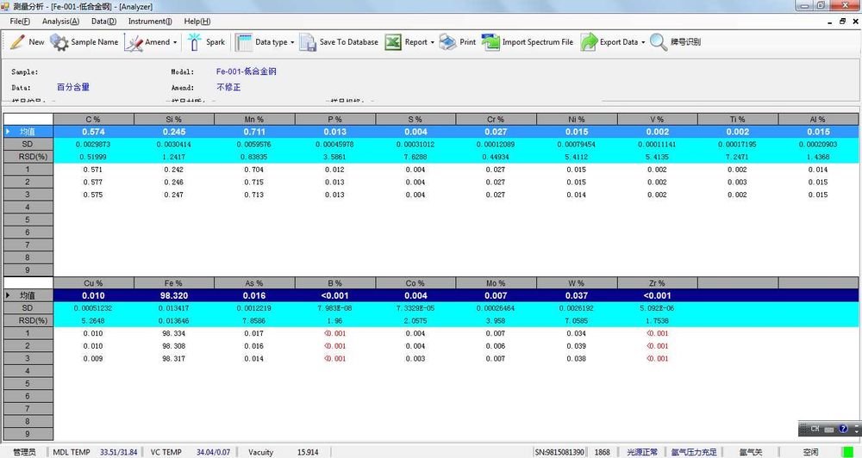Viewport: 862px width, 458px height.
Task: Click Save To Database icon
Action: coord(308,42)
